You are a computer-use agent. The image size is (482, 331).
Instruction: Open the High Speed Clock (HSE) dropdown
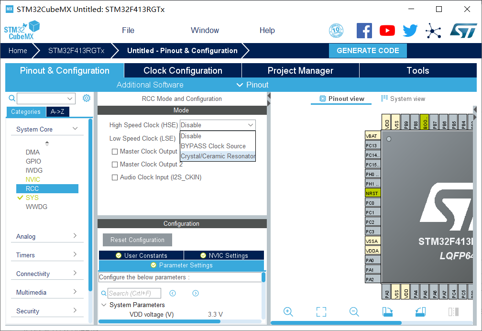(218, 125)
